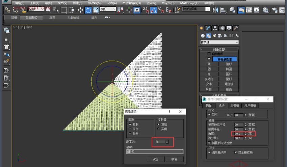Open the 全部 selection filter dropdown
Screen dimensions: 287x167
pos(36,9)
